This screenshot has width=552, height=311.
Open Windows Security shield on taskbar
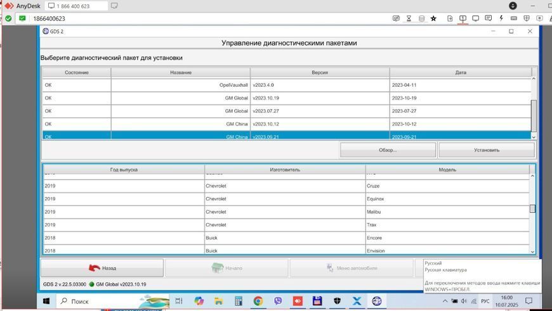click(337, 301)
